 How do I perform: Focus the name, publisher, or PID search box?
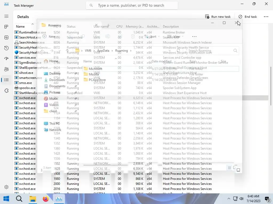pyautogui.click(x=132, y=5)
